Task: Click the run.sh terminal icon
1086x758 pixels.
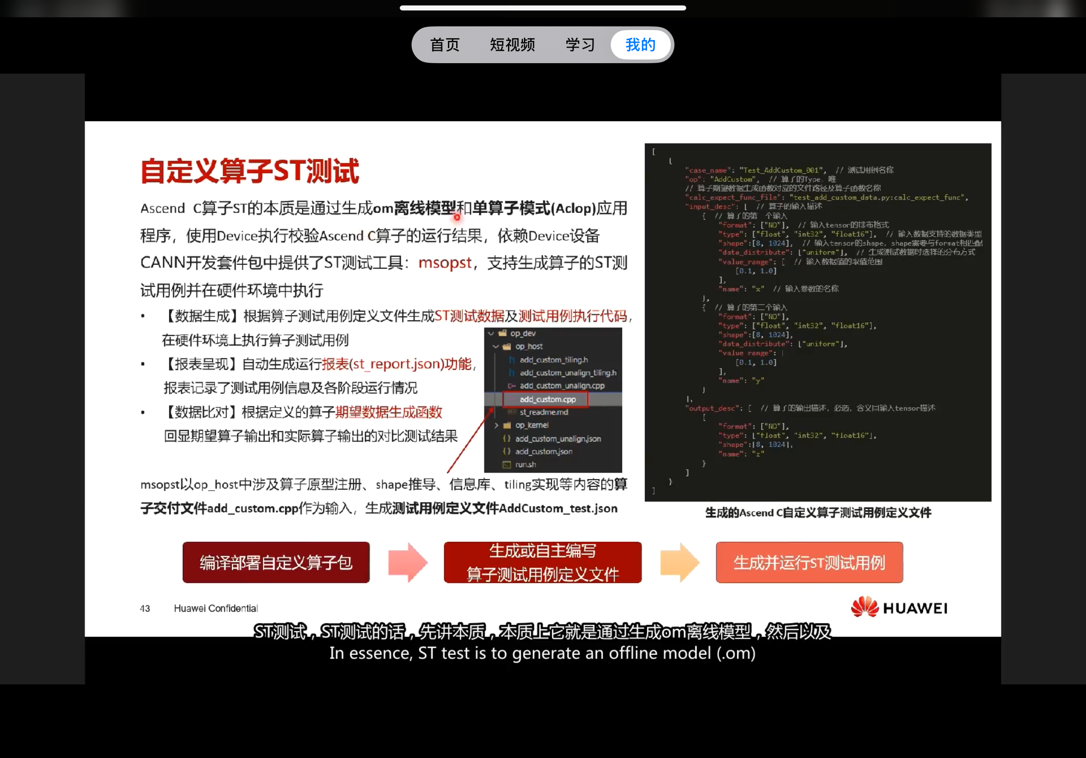Action: click(507, 464)
